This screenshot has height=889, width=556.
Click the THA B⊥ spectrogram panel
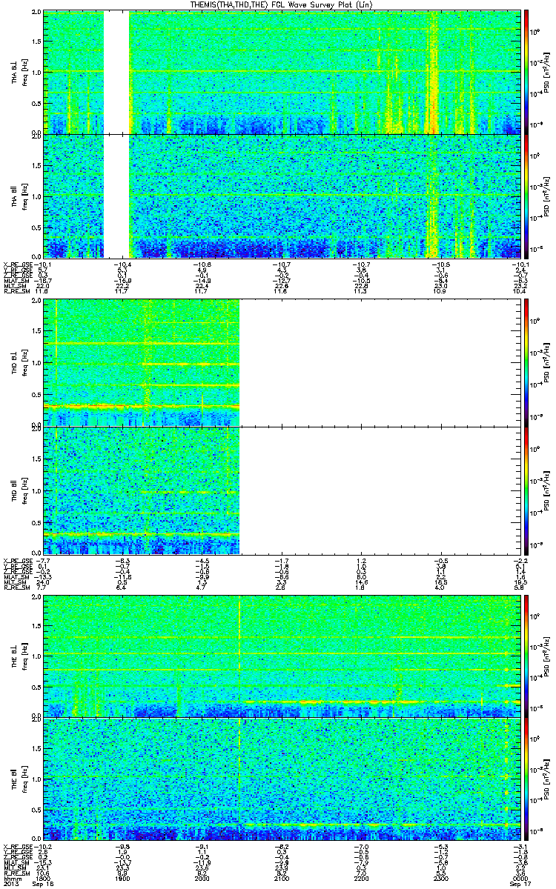click(282, 72)
